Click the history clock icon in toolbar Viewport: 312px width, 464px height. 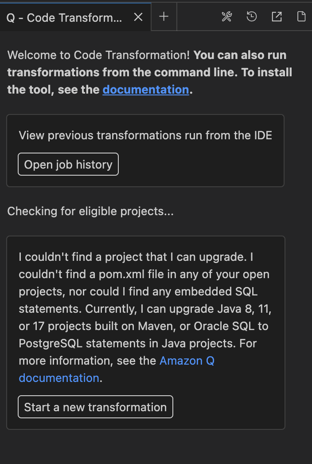coord(252,17)
